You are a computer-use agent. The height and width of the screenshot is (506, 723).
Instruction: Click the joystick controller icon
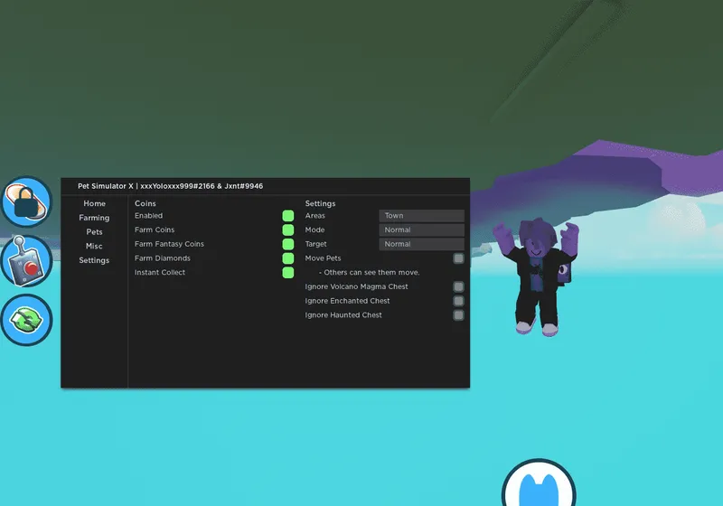27,261
